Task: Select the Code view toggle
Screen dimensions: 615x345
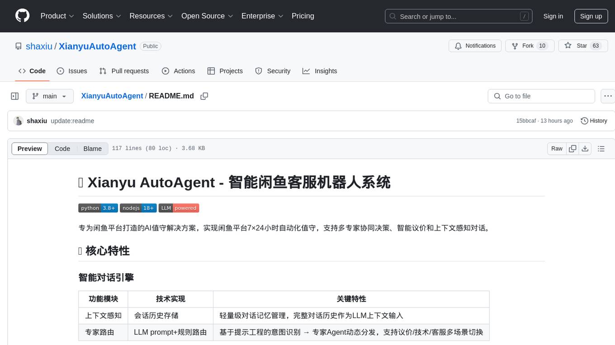Action: [62, 149]
